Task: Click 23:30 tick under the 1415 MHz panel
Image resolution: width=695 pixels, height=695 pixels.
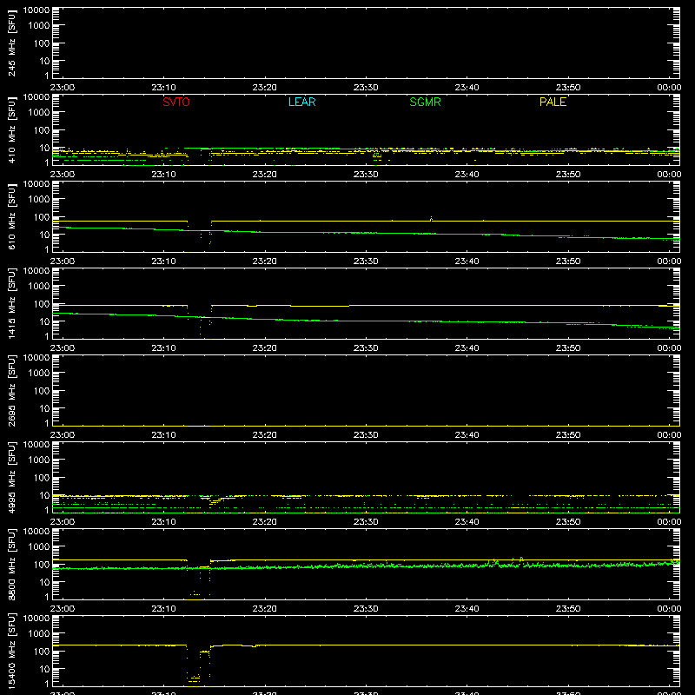Action: click(366, 348)
